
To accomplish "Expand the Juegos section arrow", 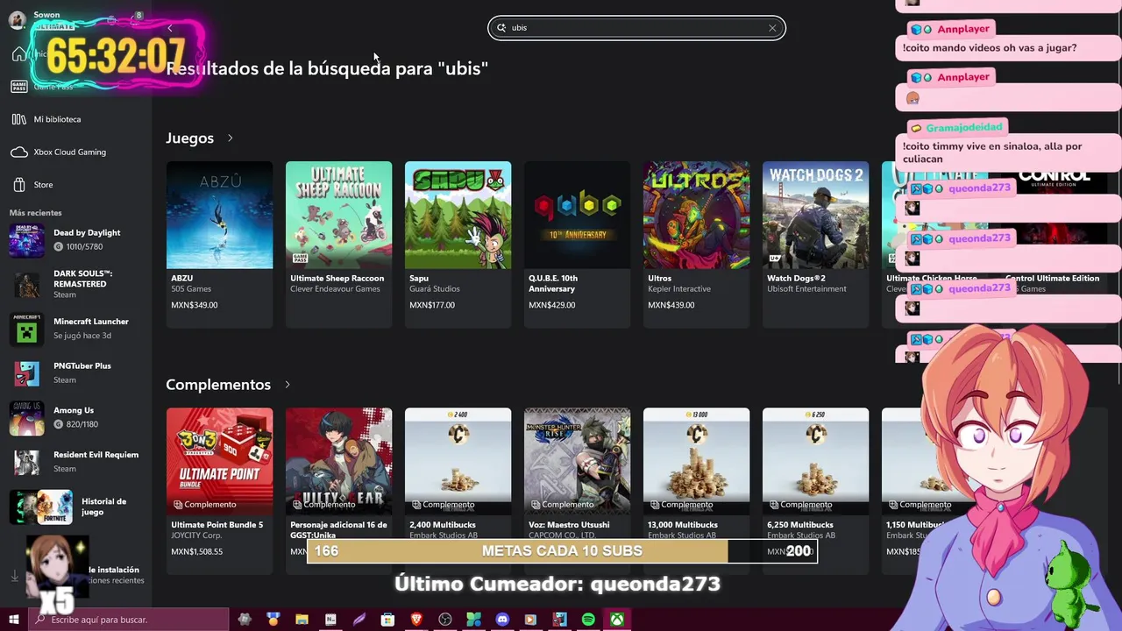I will pyautogui.click(x=231, y=138).
